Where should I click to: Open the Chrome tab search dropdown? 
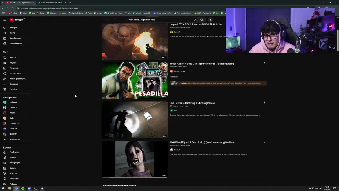click(3, 3)
